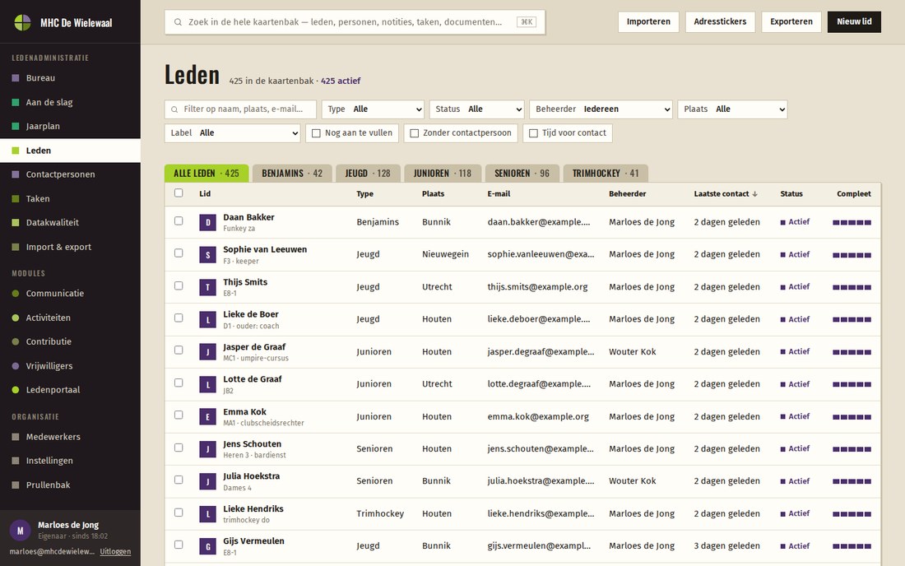Viewport: 905px width, 566px height.
Task: Enable the Nog aan te vullen checkbox
Action: (316, 133)
